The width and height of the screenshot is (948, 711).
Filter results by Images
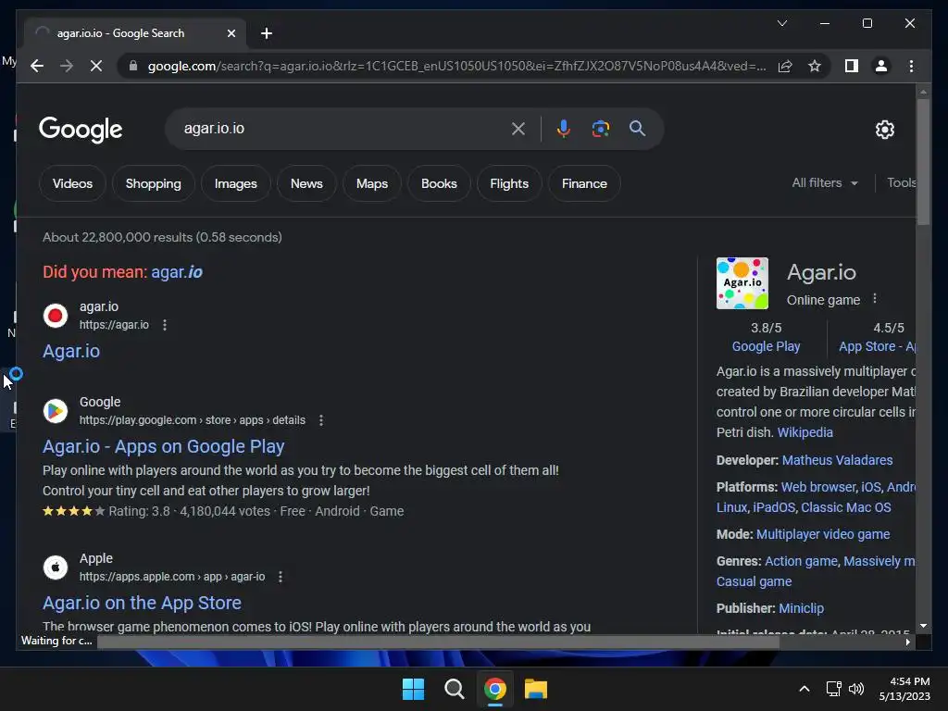[x=236, y=184]
